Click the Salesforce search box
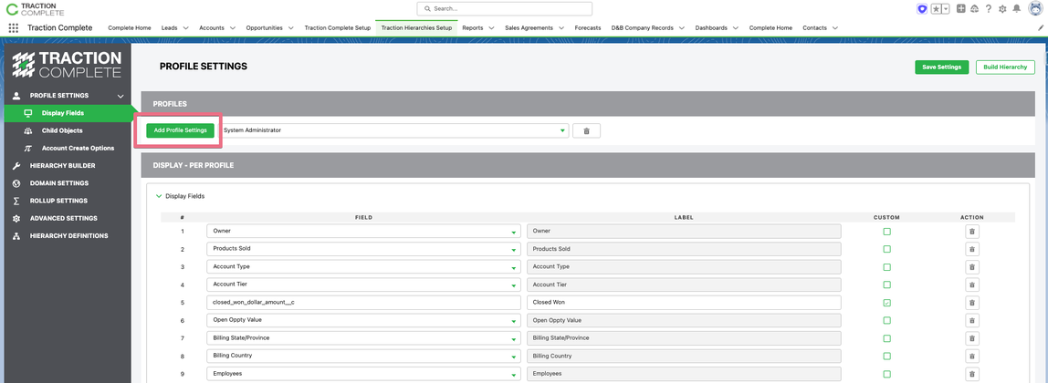 tap(505, 9)
